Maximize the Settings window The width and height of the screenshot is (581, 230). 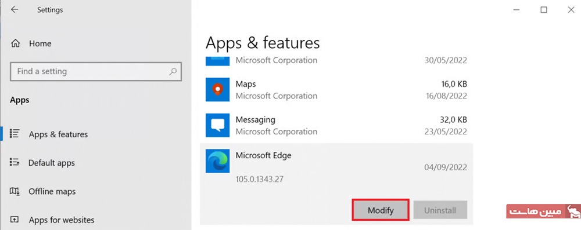pyautogui.click(x=544, y=10)
